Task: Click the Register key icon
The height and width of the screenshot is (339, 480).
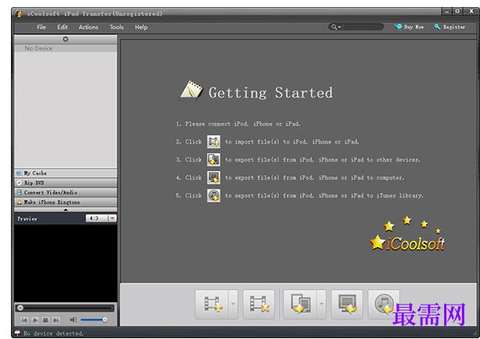Action: (437, 27)
